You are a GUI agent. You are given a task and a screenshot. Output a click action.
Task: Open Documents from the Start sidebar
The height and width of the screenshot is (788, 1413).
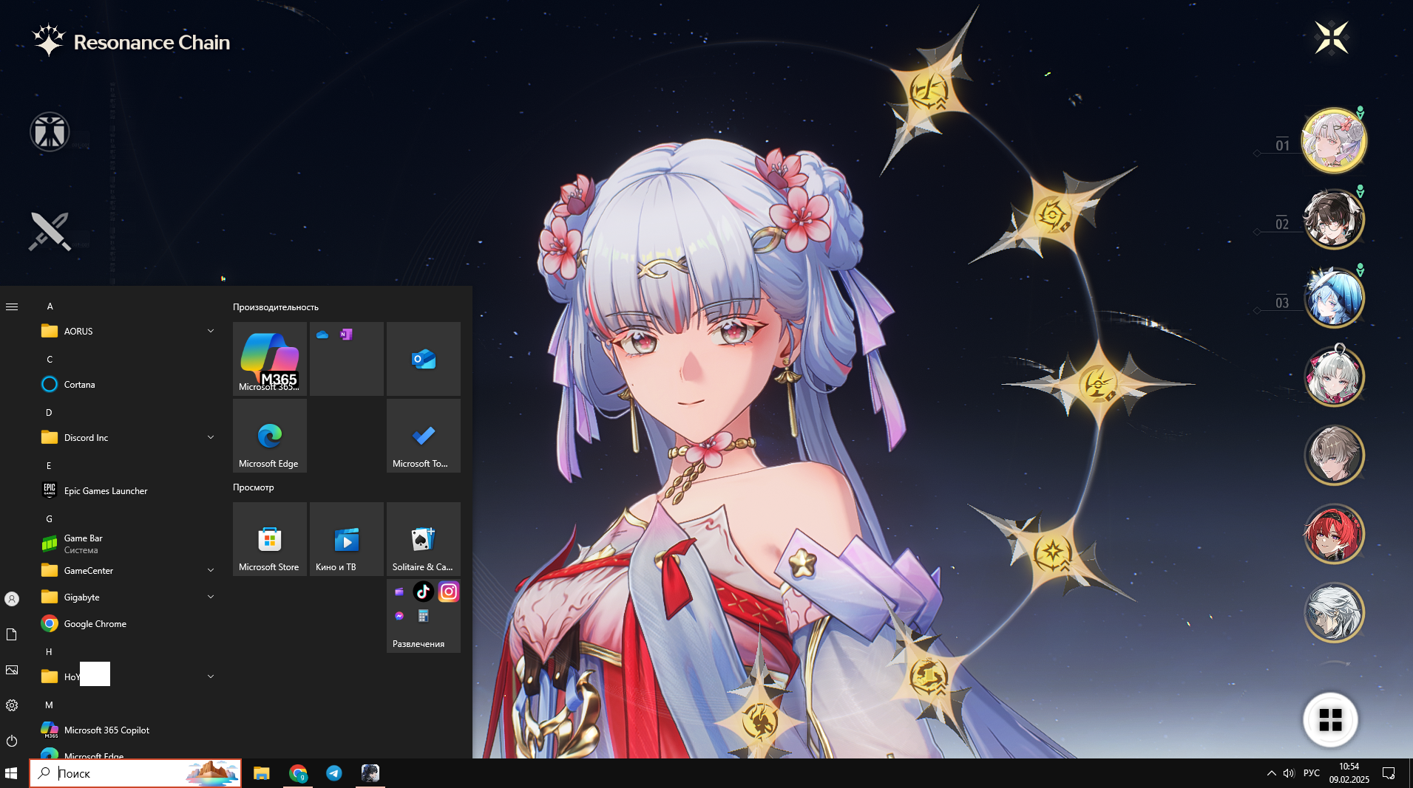(12, 634)
